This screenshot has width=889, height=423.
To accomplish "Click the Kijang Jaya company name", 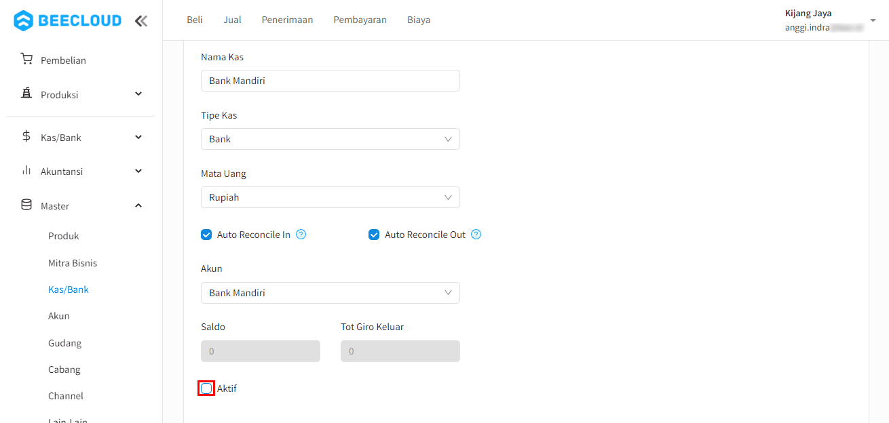I will [808, 13].
